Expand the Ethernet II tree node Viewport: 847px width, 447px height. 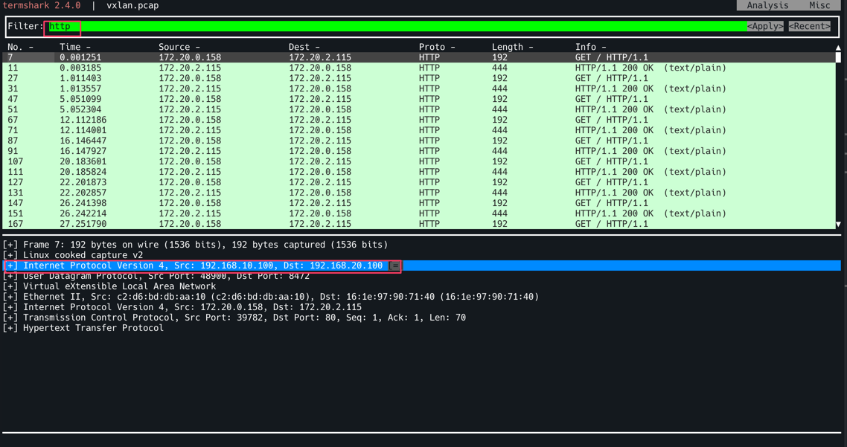click(x=10, y=297)
